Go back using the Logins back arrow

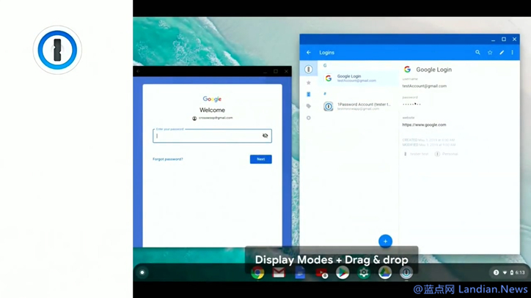pos(309,53)
